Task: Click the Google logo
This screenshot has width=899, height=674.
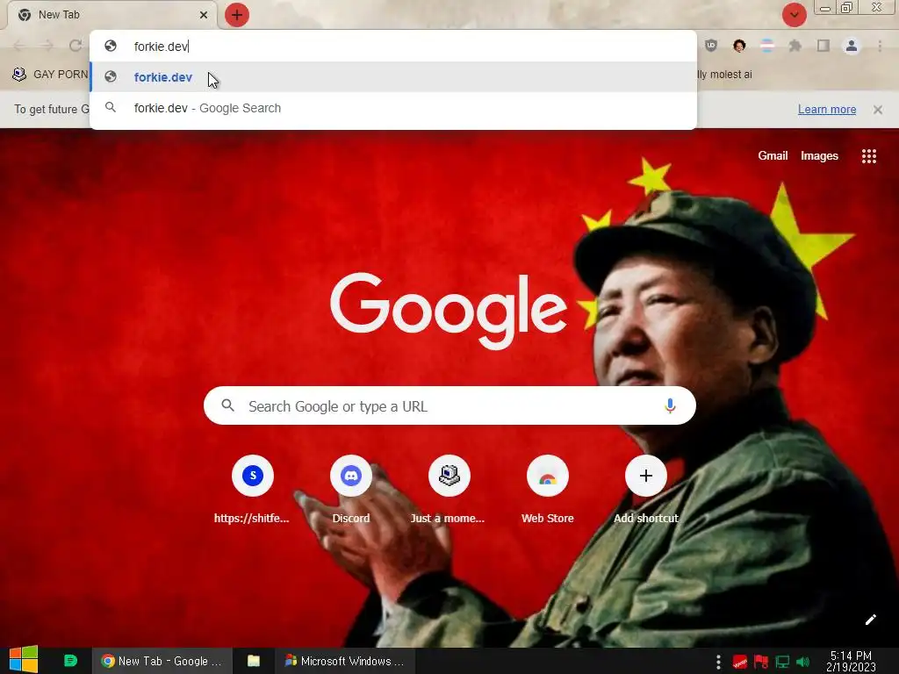Action: pyautogui.click(x=449, y=310)
